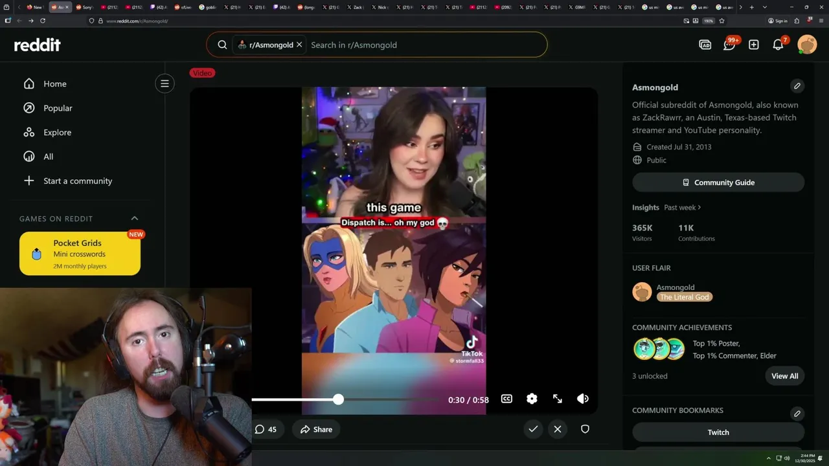
Task: Open notifications bell showing 7
Action: [778, 44]
